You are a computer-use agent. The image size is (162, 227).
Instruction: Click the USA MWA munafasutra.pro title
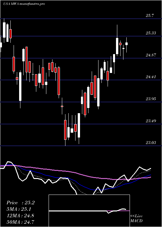point(24,4)
